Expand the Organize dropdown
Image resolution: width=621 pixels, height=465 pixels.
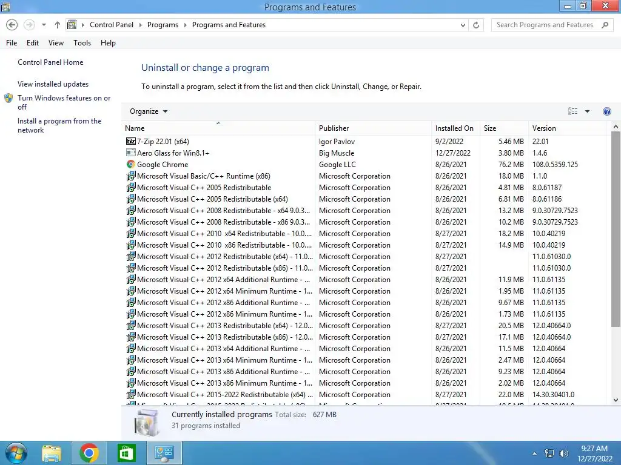point(149,111)
